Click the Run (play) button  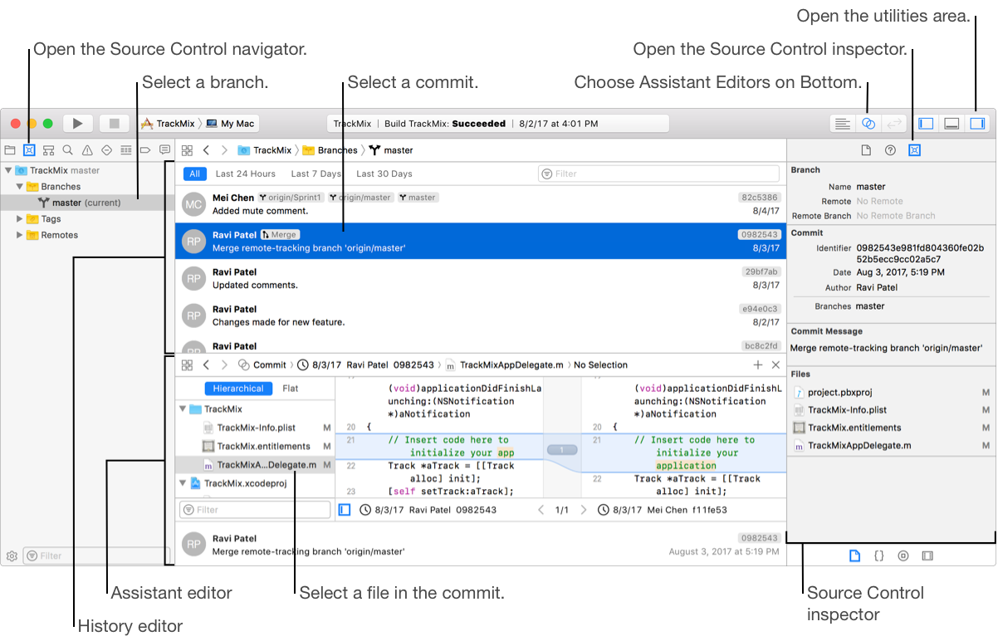tap(77, 124)
